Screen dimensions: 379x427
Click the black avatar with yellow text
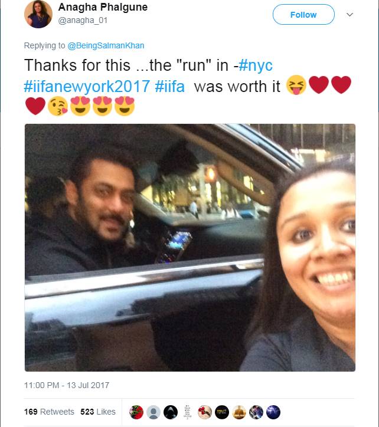pos(222,412)
